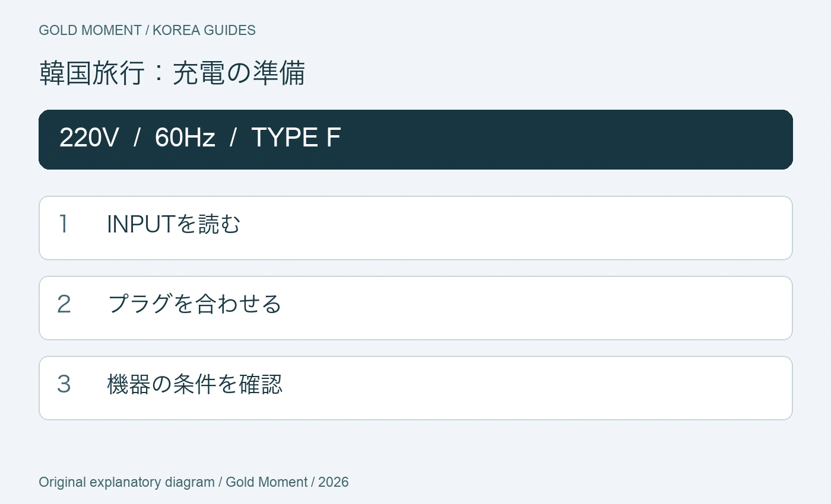
Task: Click the number 2 in the second card
Action: tap(64, 304)
